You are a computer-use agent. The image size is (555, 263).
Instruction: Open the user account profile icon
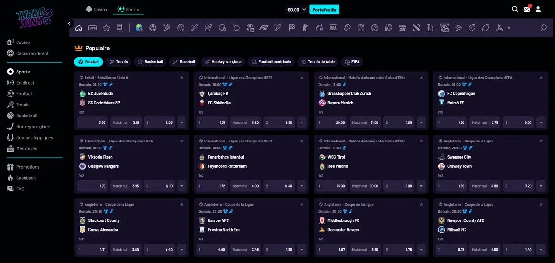(x=538, y=9)
